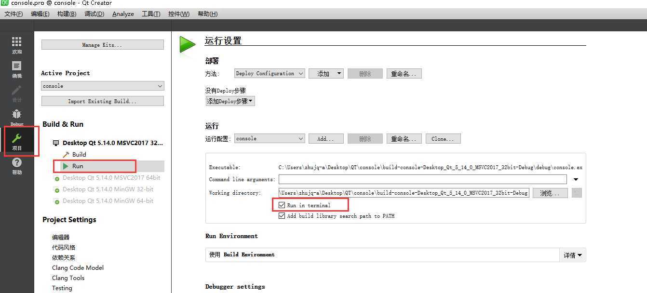This screenshot has width=647, height=293.
Task: Toggle Add build library search path to PATH
Action: coord(282,216)
